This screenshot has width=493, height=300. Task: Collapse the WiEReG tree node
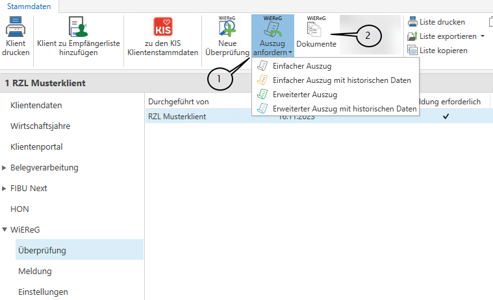pyautogui.click(x=5, y=229)
